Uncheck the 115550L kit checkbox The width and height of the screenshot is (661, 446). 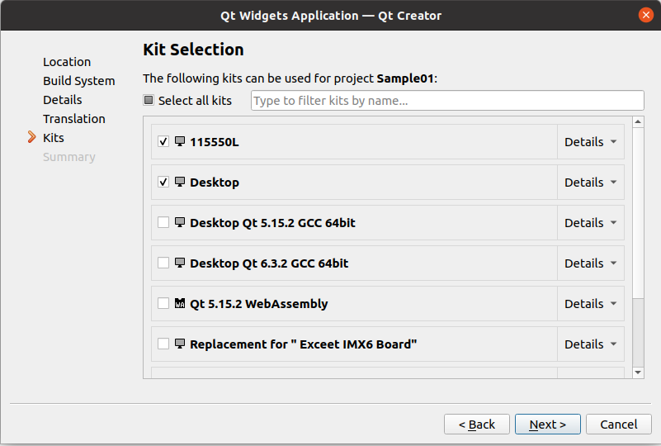pyautogui.click(x=163, y=141)
